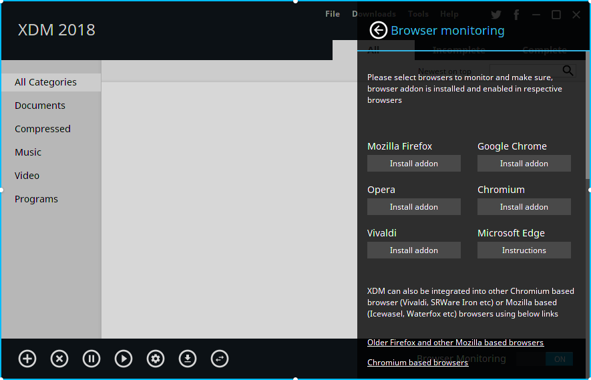The image size is (591, 380).
Task: Install addon for Vivaldi
Action: pyautogui.click(x=414, y=250)
